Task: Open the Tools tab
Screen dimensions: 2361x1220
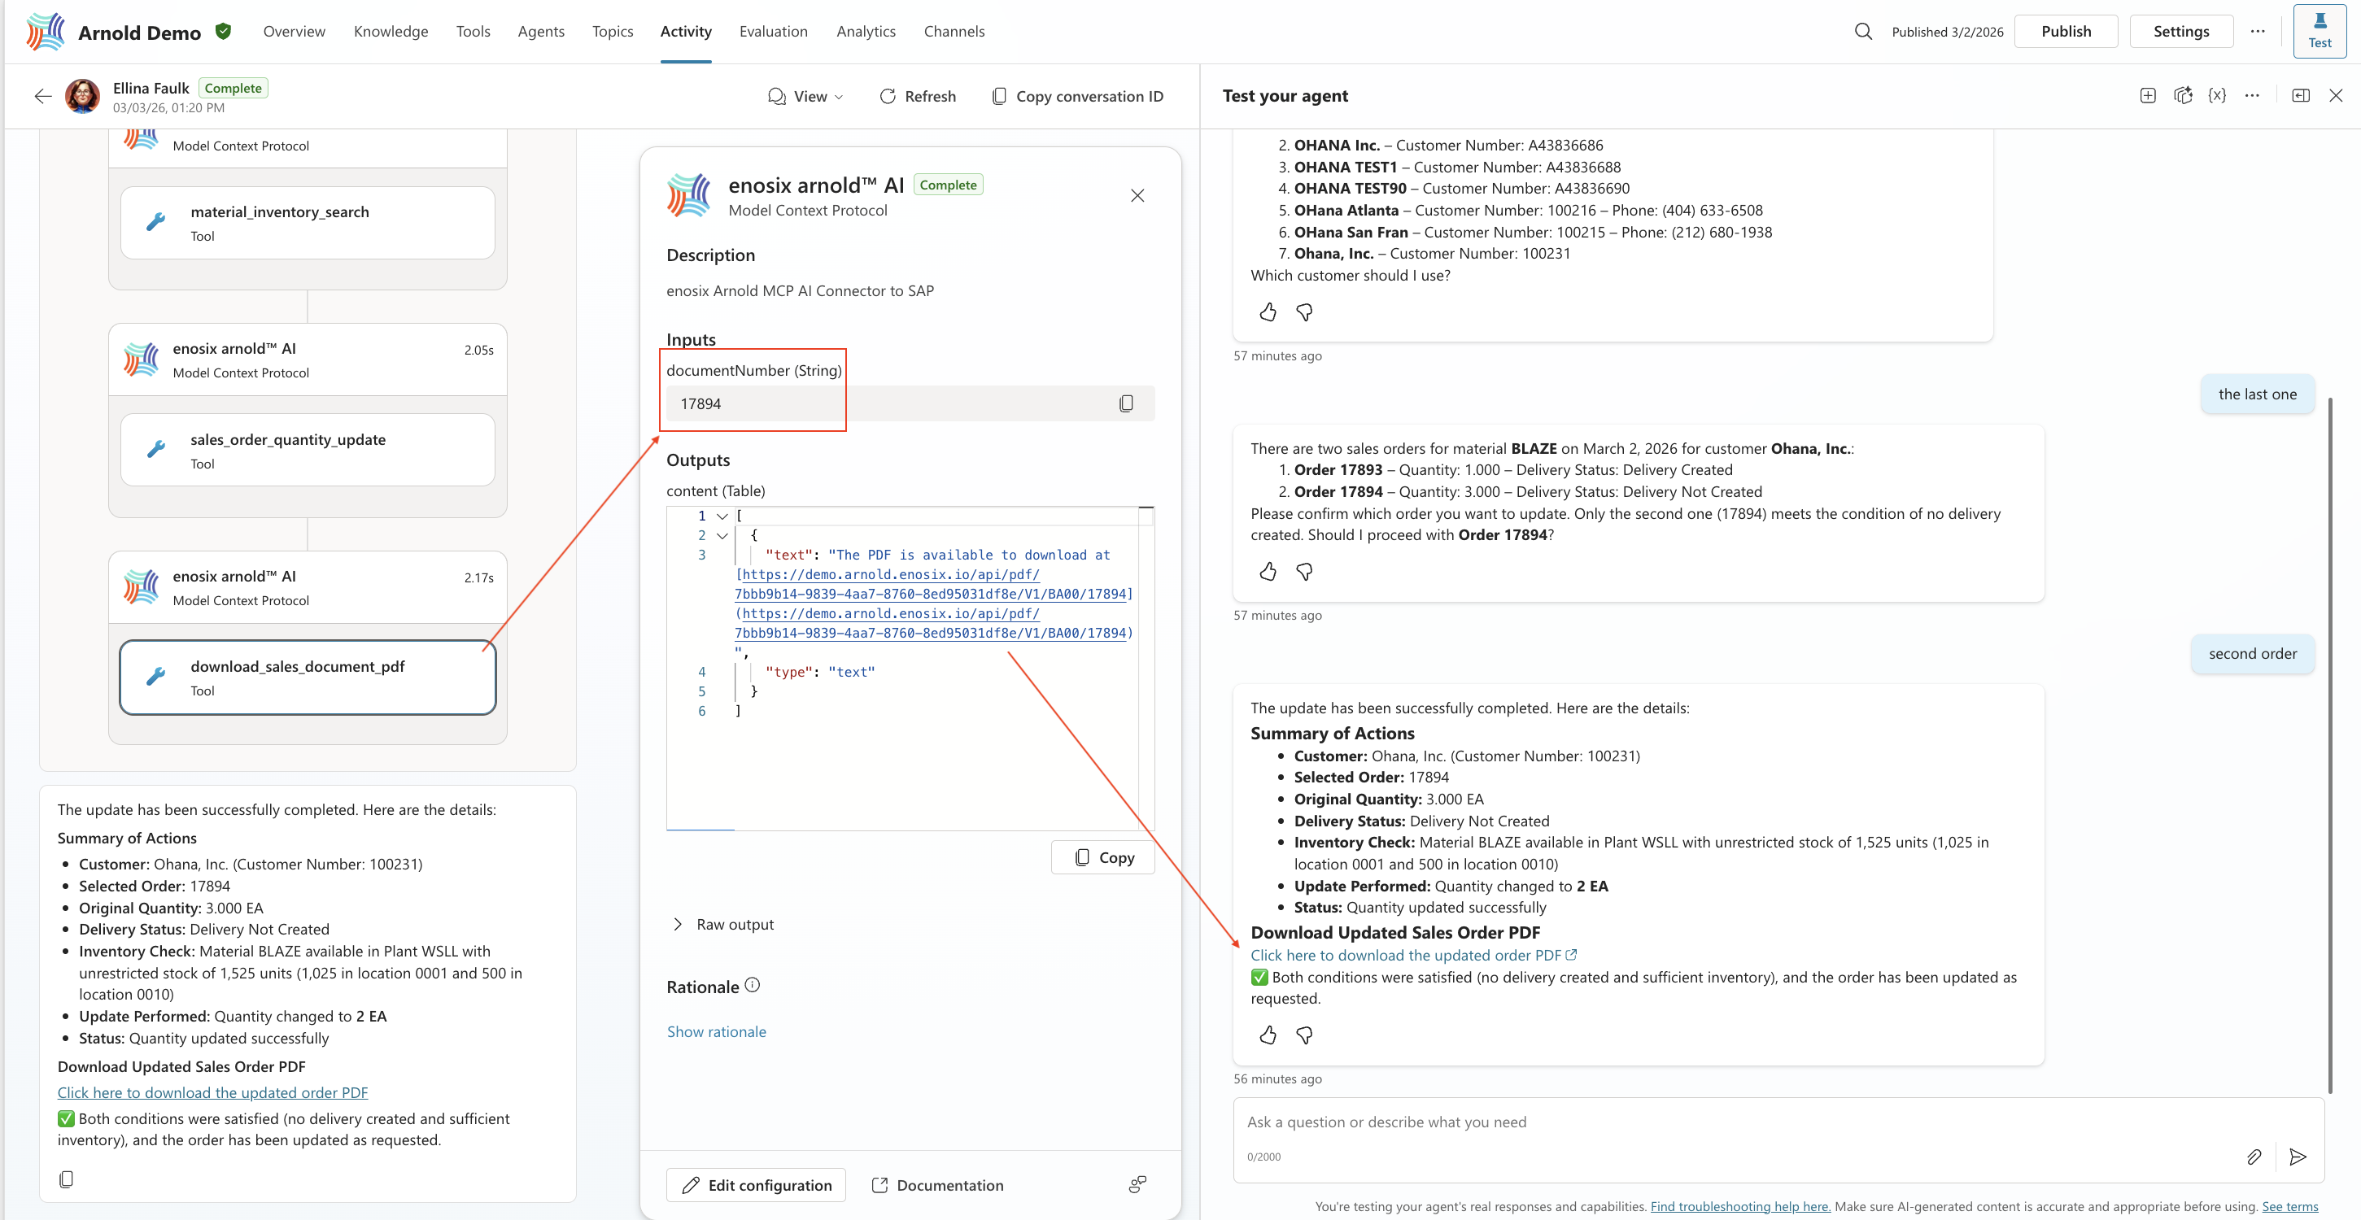Action: (x=473, y=31)
